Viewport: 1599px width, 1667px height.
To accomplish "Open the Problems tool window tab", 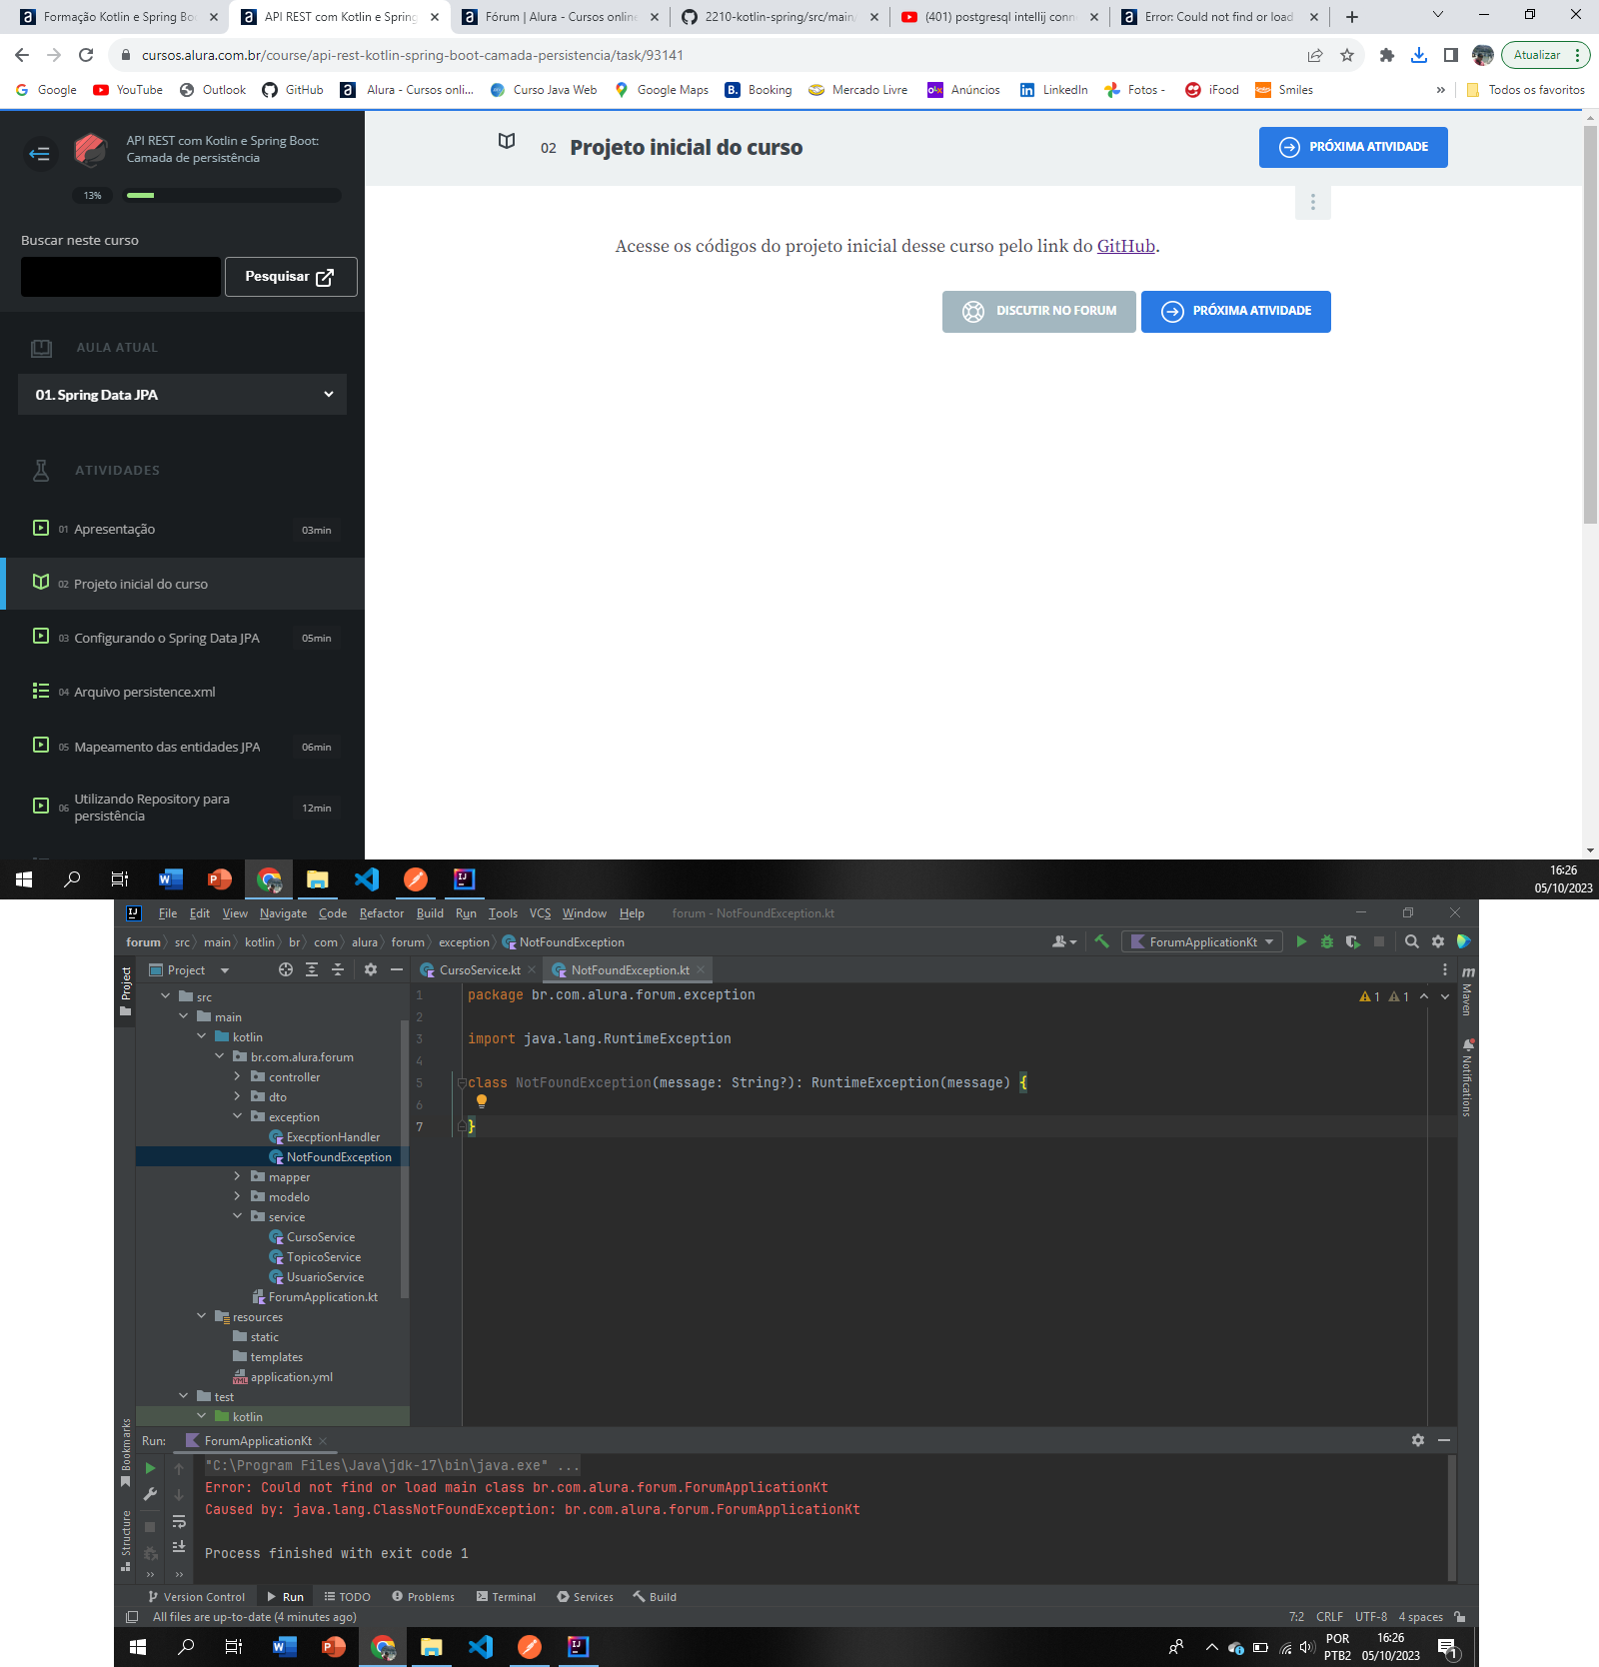I will [423, 1597].
